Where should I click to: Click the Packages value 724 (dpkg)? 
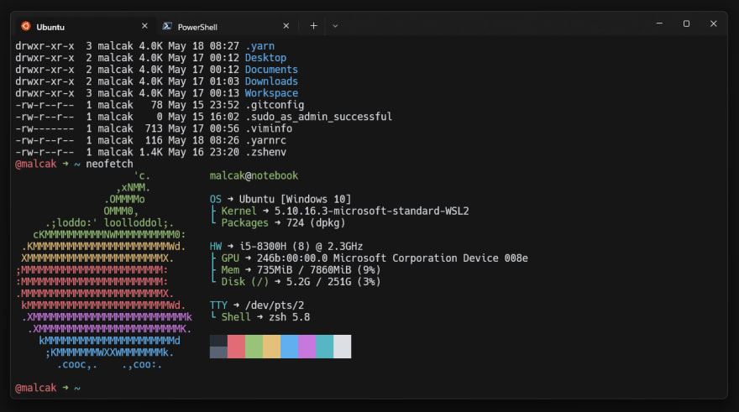(316, 222)
